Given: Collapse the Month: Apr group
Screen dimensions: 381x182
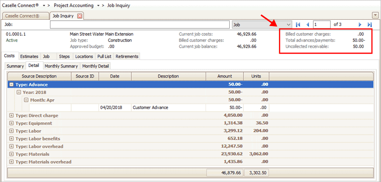Looking at the screenshot, I should pos(26,100).
